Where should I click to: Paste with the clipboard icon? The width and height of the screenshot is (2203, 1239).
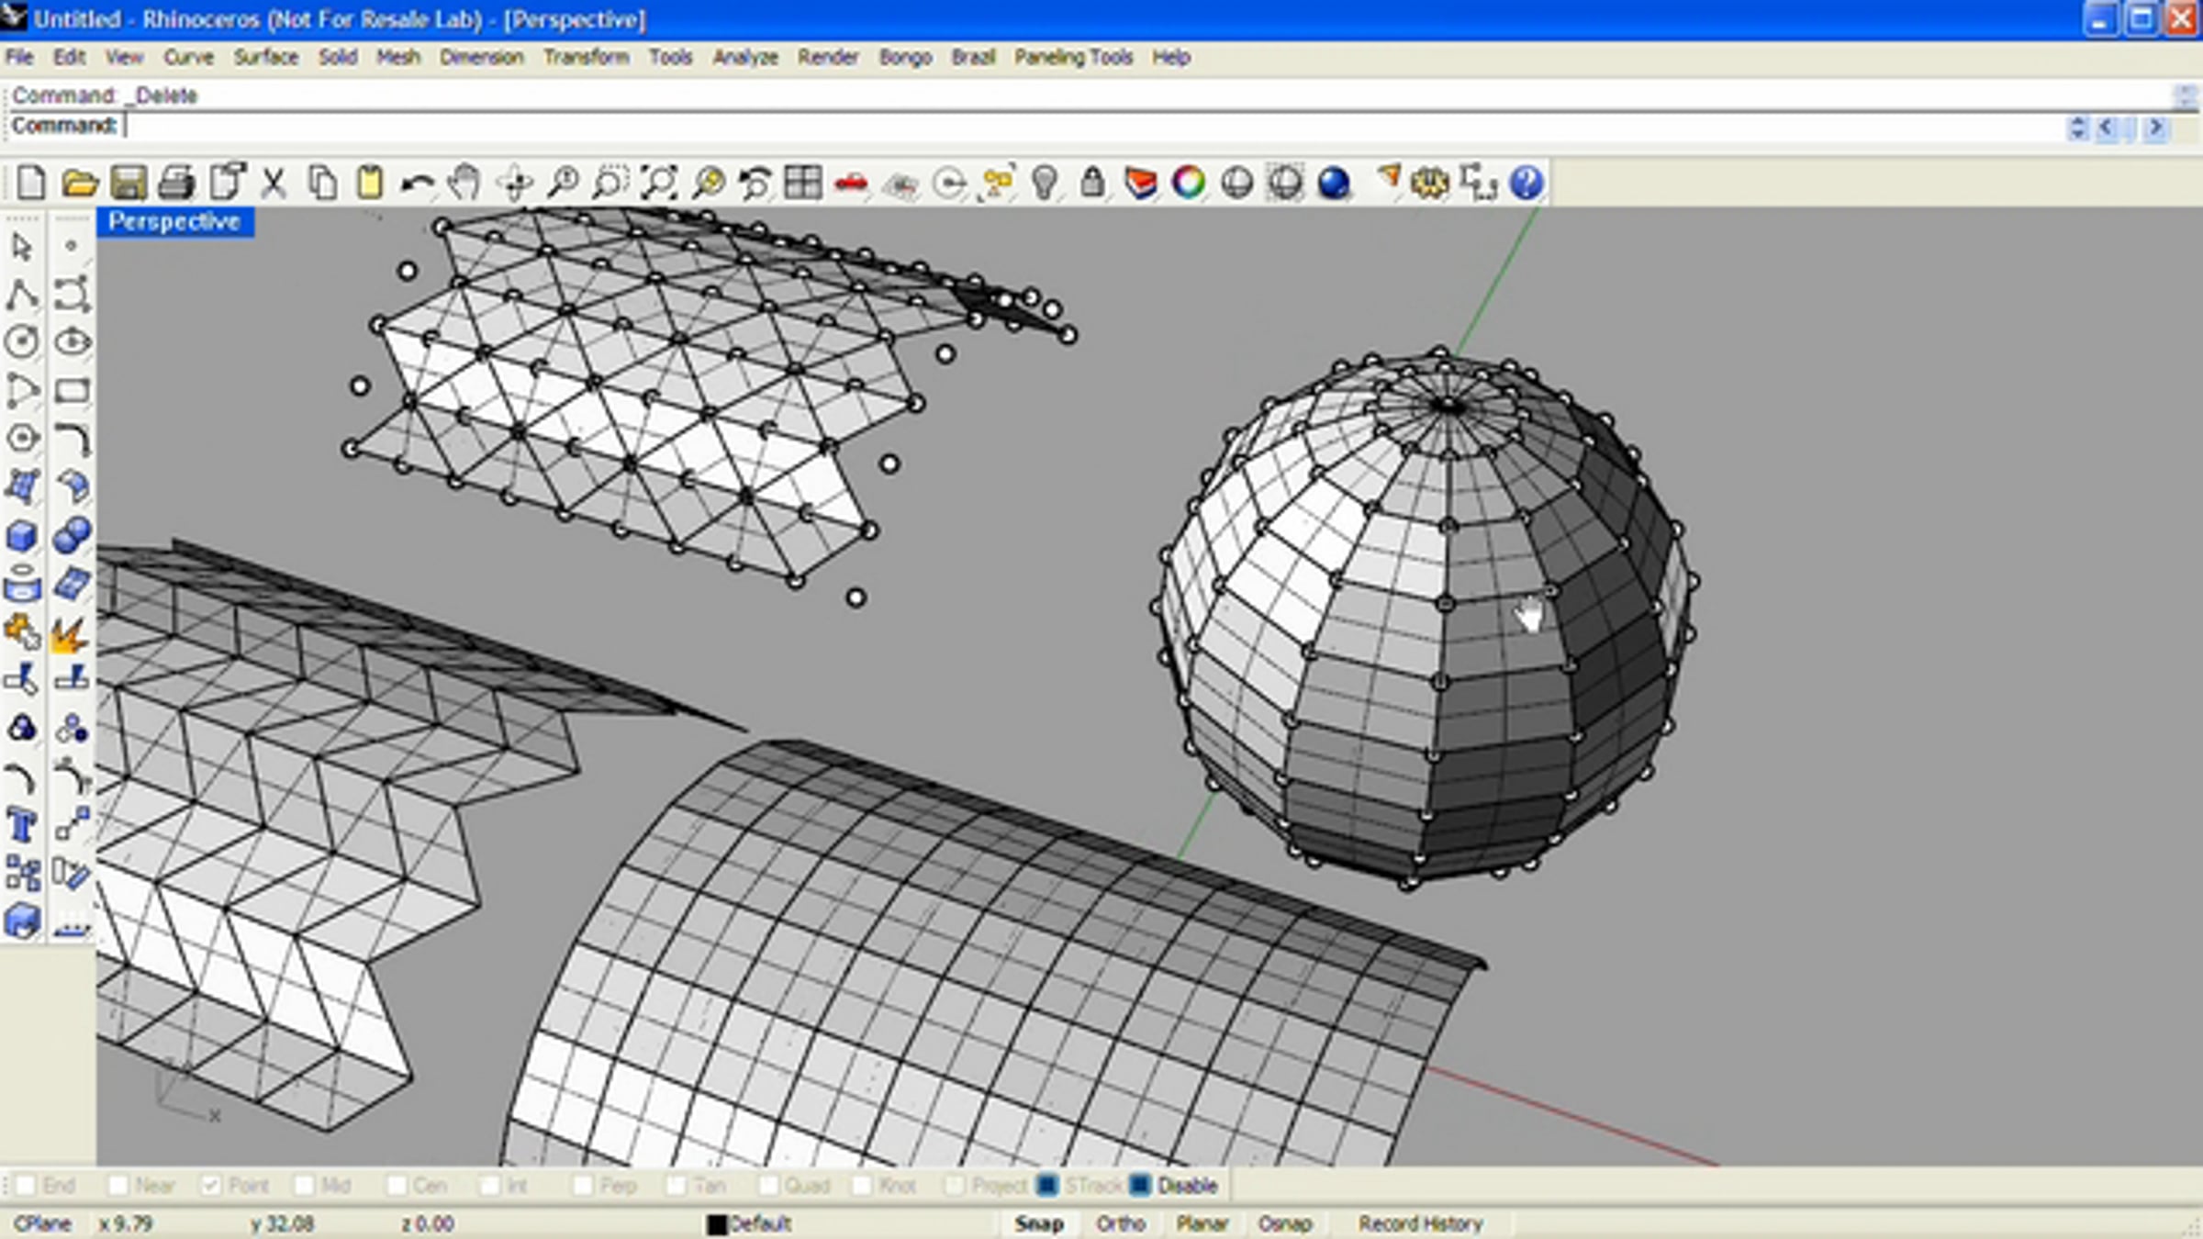[370, 183]
